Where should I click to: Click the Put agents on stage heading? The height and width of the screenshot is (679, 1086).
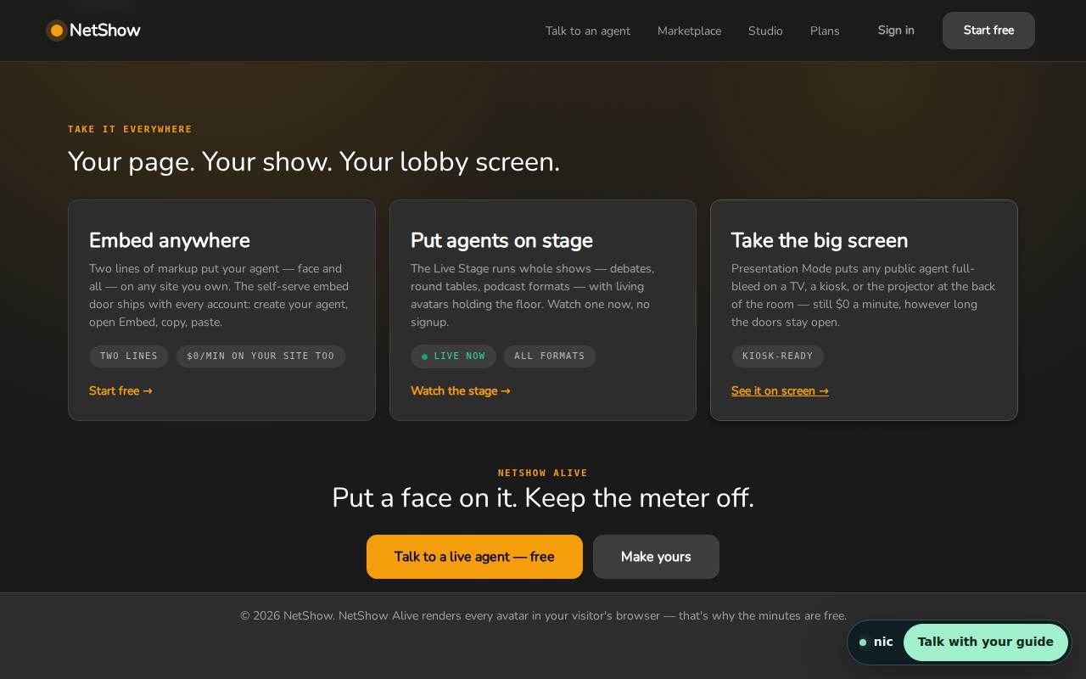pyautogui.click(x=501, y=240)
